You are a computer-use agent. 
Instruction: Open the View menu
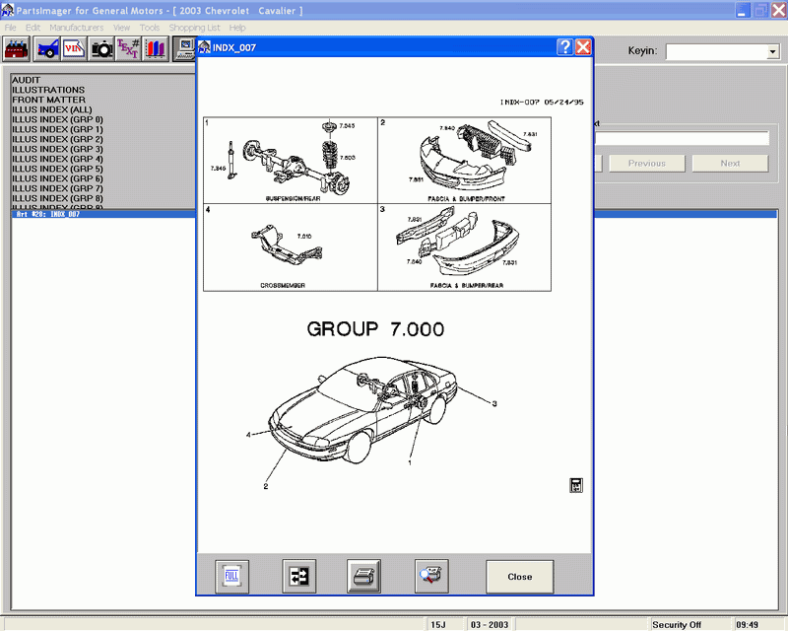click(x=121, y=28)
